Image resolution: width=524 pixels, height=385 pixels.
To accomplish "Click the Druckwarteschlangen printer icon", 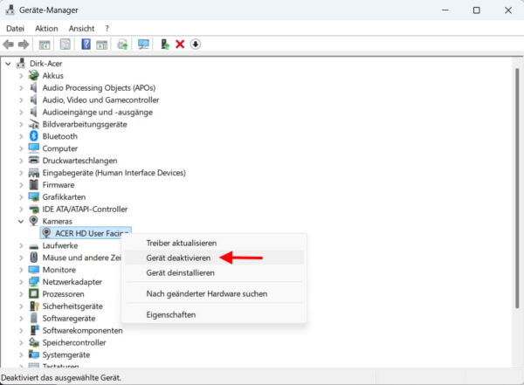I will click(x=34, y=160).
